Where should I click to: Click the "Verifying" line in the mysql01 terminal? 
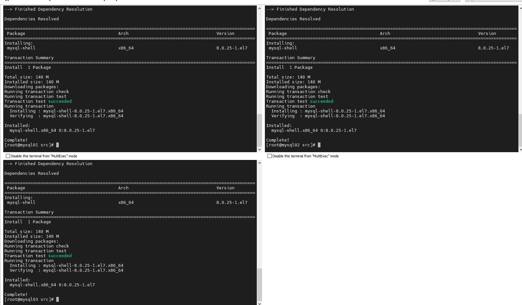click(x=67, y=116)
